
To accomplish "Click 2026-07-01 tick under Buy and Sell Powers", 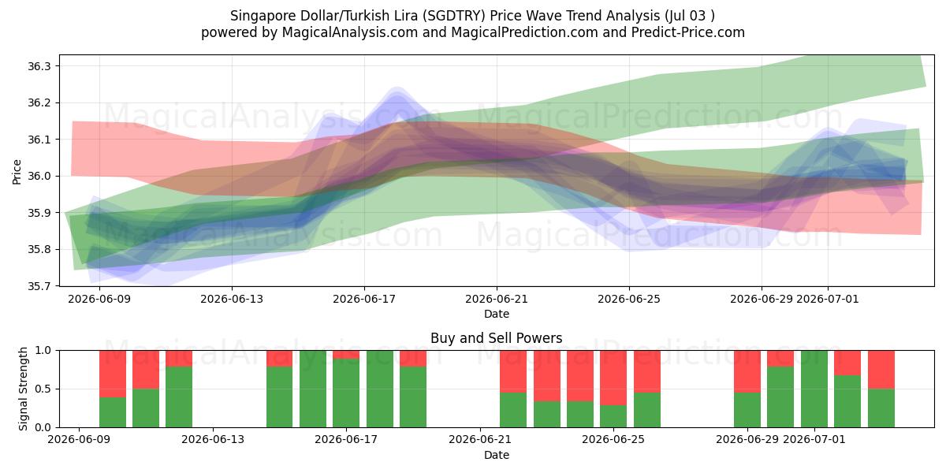I will click(x=814, y=441).
